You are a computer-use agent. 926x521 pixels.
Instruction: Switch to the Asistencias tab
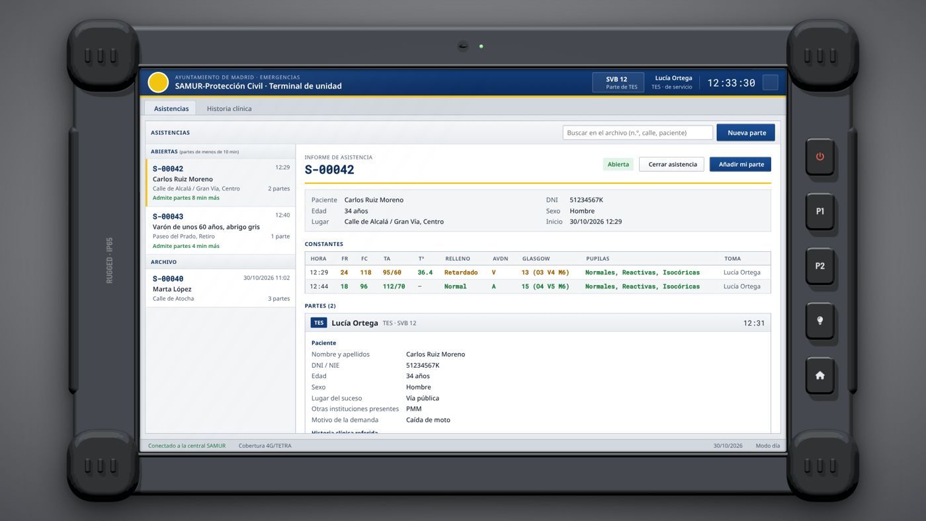tap(171, 108)
